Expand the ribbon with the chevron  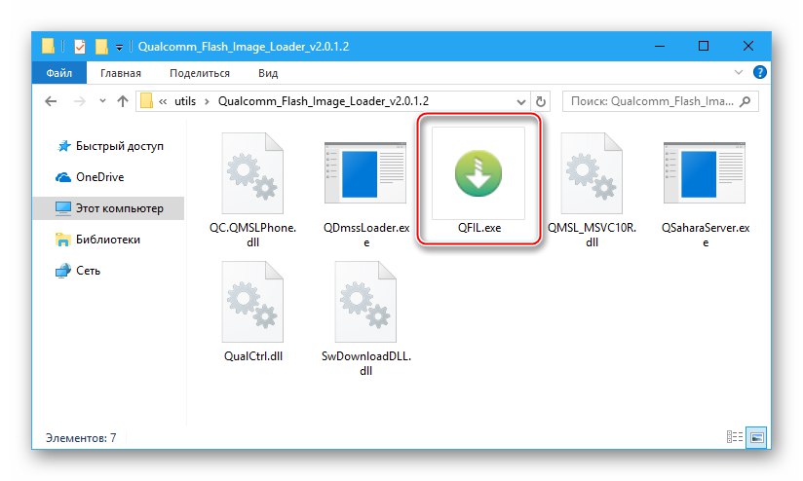(x=738, y=72)
